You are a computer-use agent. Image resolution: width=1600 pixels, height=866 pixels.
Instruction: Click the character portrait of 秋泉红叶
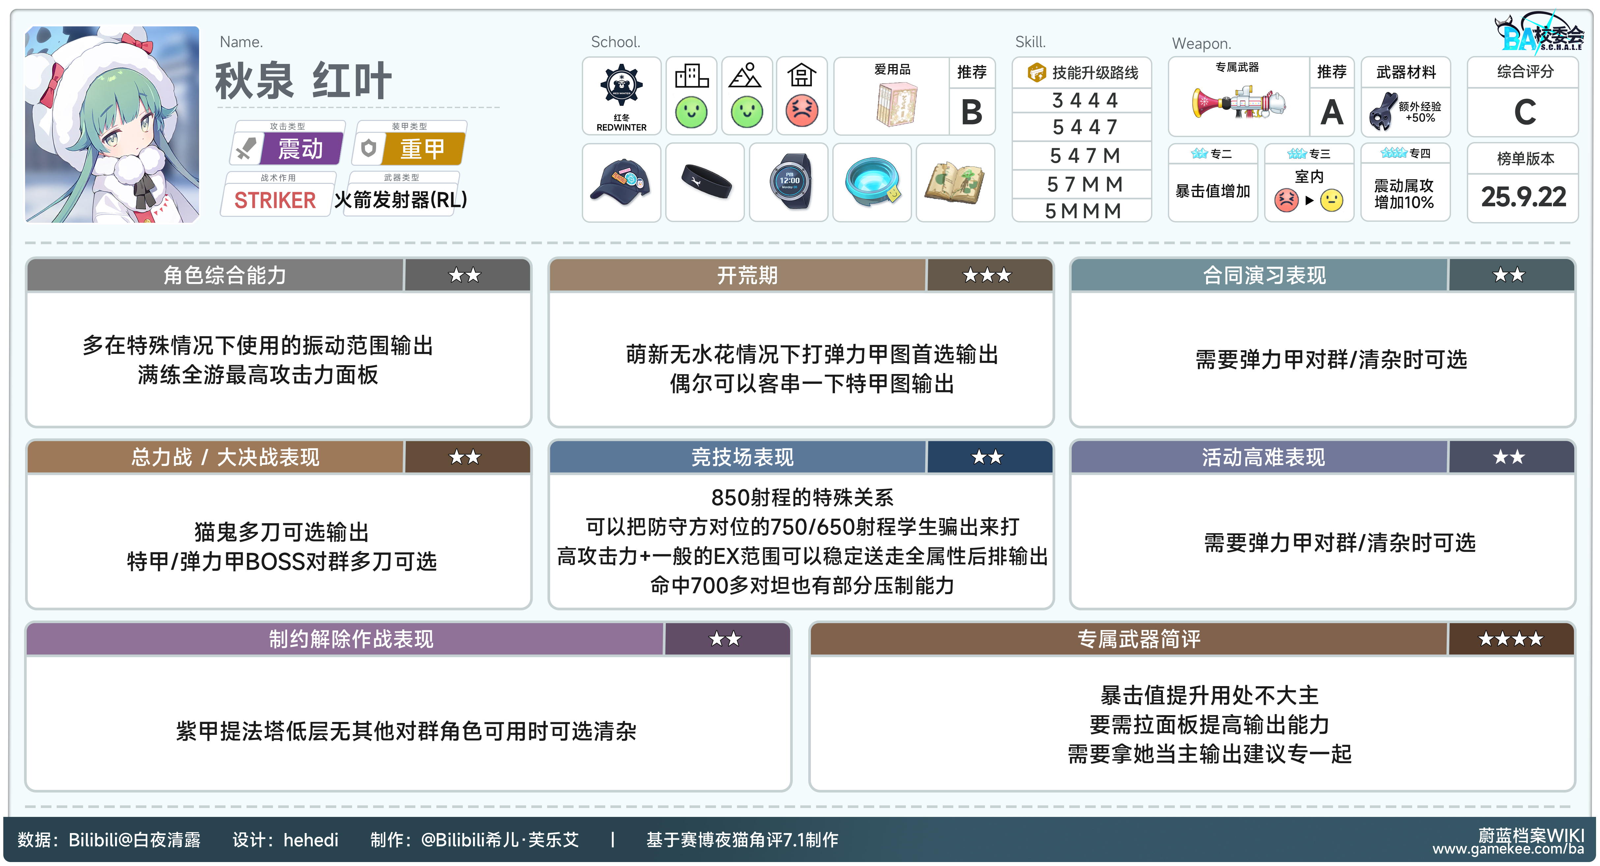pyautogui.click(x=112, y=124)
